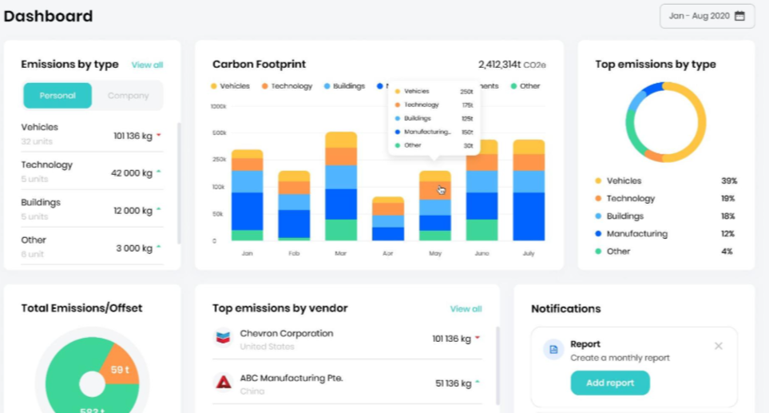769x413 pixels.
Task: Click the calendar icon in date picker
Action: [x=739, y=16]
